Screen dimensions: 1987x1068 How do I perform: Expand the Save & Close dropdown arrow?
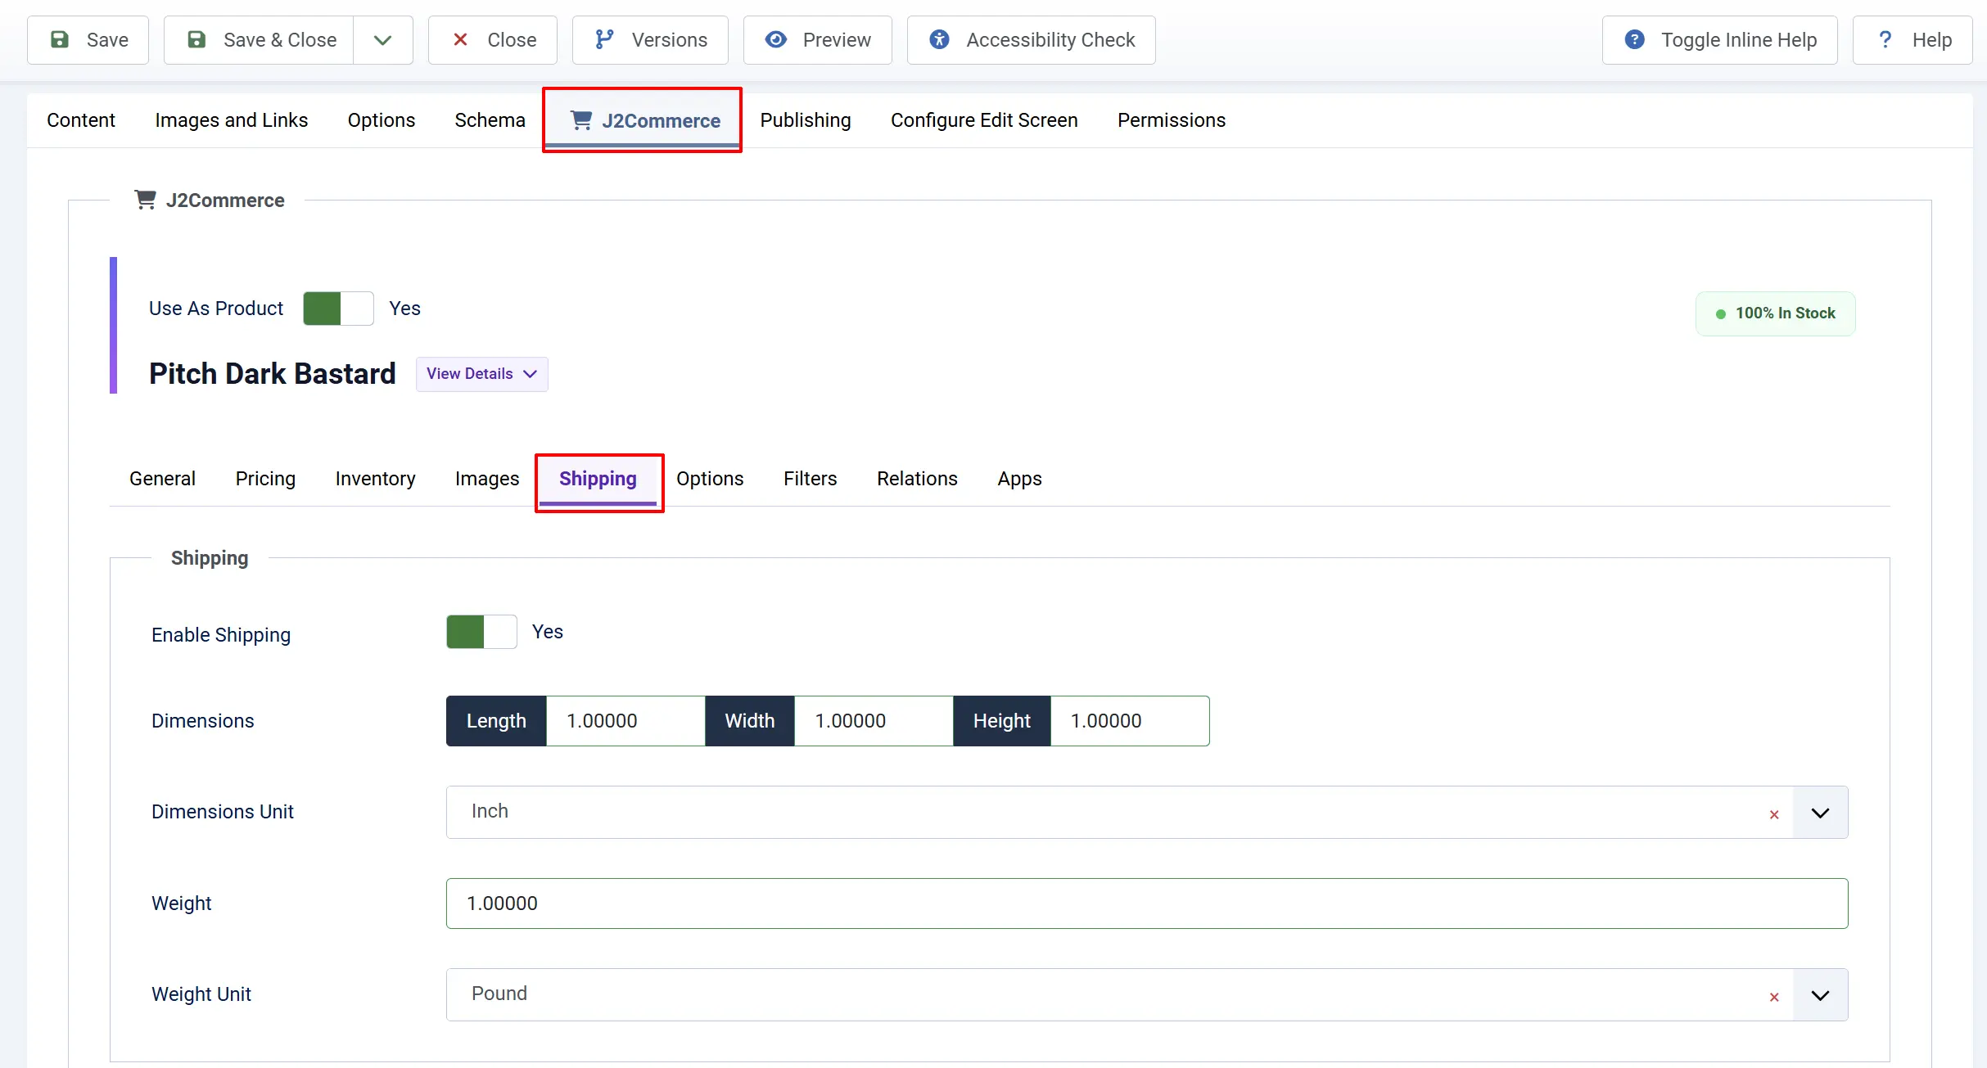[x=382, y=40]
